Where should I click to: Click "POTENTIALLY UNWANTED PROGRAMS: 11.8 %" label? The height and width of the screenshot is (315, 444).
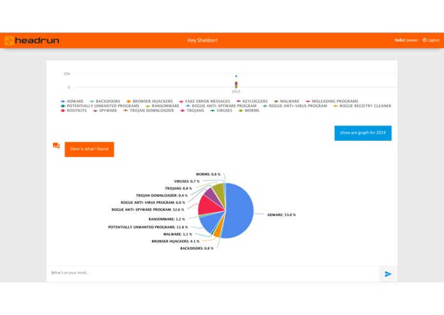(x=148, y=227)
